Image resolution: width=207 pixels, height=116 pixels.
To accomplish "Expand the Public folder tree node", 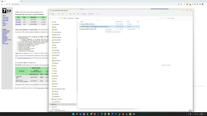I will point(51,73).
